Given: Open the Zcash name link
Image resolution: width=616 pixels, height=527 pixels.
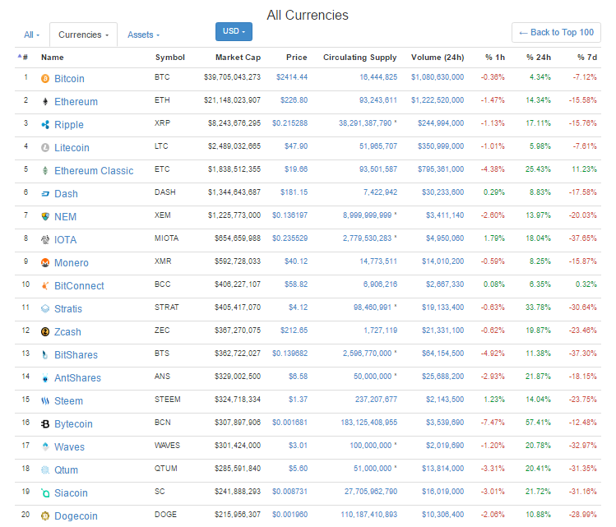Looking at the screenshot, I should tap(67, 332).
